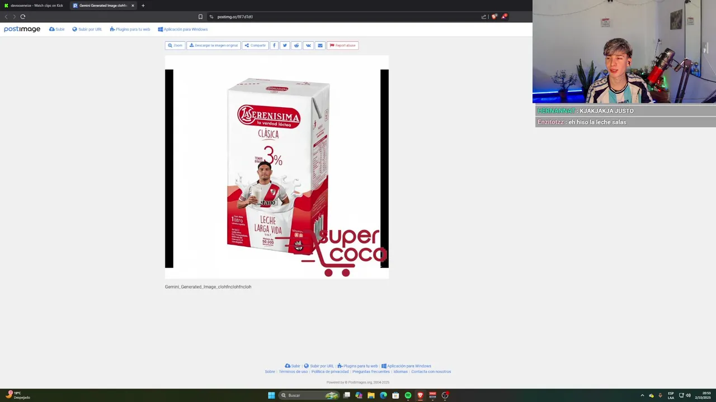This screenshot has width=716, height=402.
Task: Open the Compartir share button
Action: pos(255,45)
